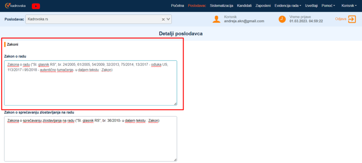
Task: Click the Odjava logout link
Action: [340, 19]
